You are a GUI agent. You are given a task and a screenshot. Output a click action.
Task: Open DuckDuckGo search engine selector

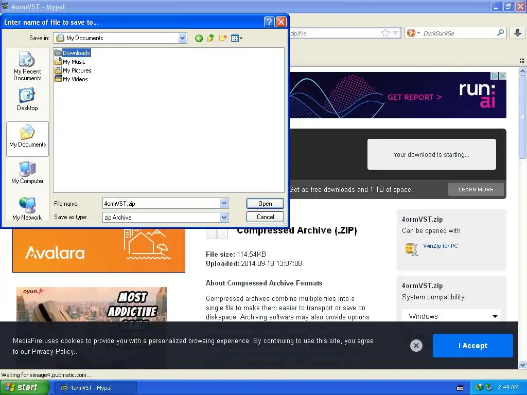(x=413, y=33)
